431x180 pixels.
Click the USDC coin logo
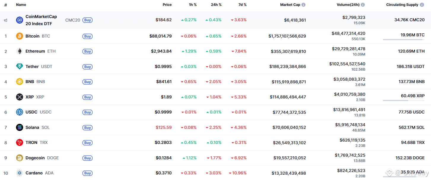tap(19, 112)
